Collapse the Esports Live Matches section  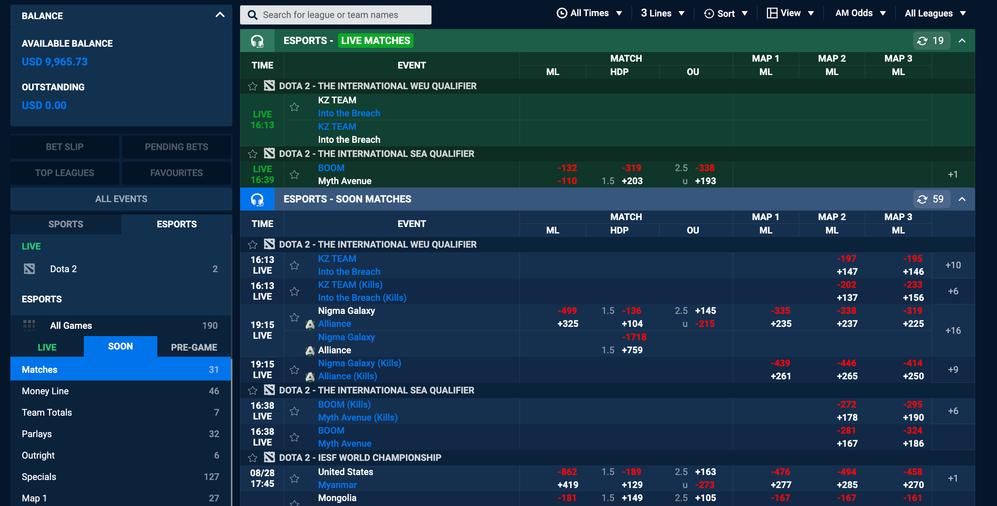(x=962, y=41)
